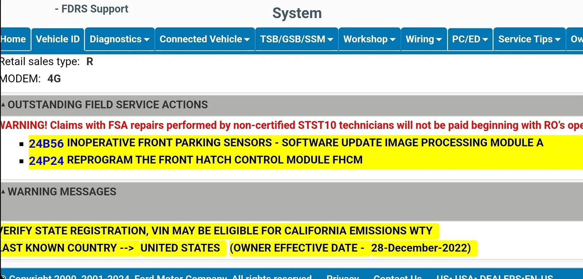This screenshot has height=279, width=583.
Task: Expand the Diagnostics dropdown menu
Action: (x=119, y=39)
